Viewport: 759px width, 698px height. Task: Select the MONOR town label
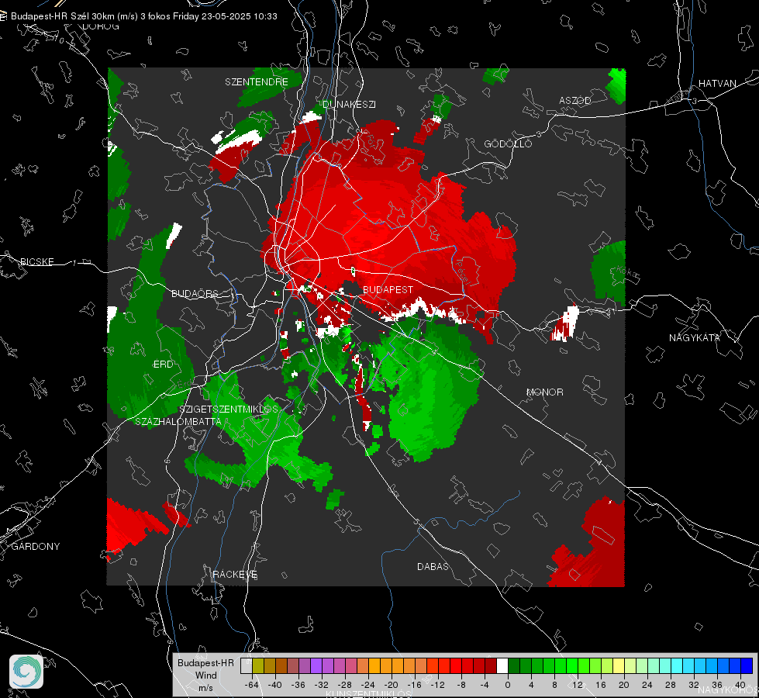tap(544, 392)
